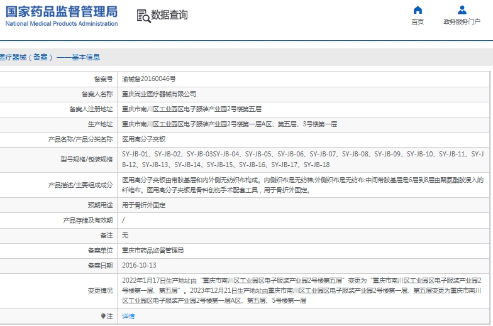The width and height of the screenshot is (493, 326).
Task: Click the 生产地址 row label
Action: pyautogui.click(x=101, y=124)
